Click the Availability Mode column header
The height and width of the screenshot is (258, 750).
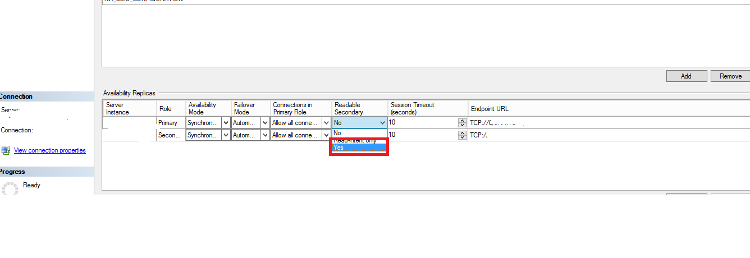click(x=208, y=108)
